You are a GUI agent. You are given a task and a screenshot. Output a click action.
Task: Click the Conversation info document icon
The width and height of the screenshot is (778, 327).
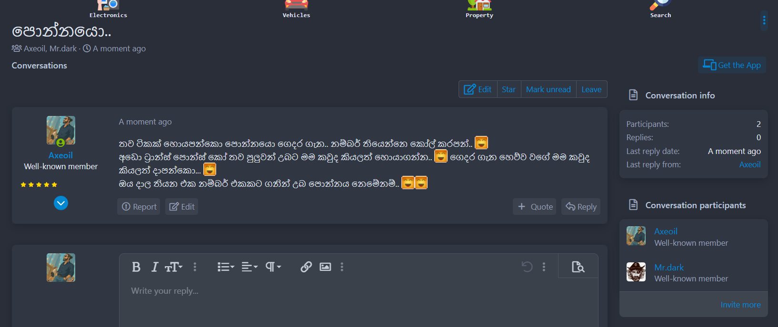click(633, 95)
